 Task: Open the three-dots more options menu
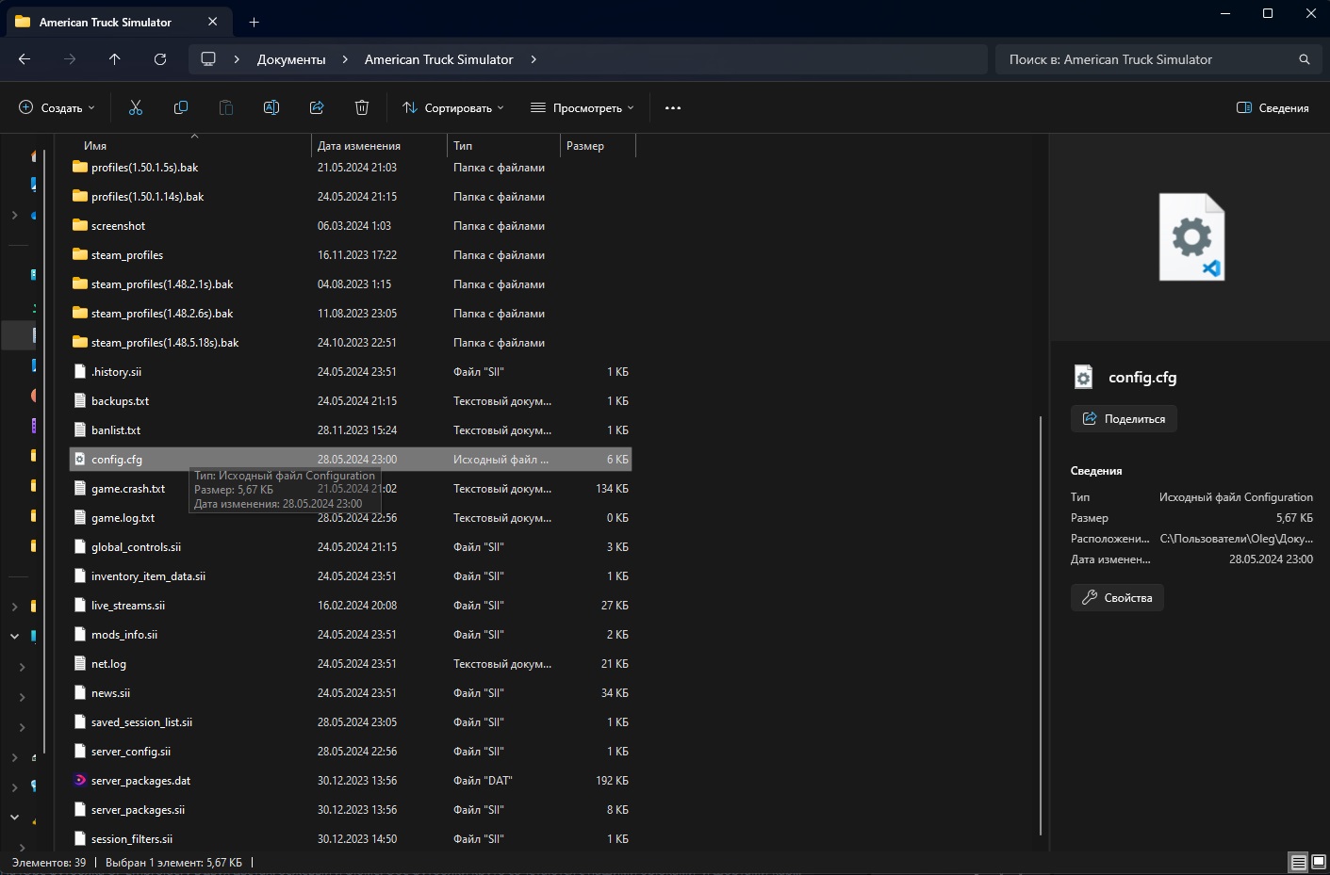point(673,108)
